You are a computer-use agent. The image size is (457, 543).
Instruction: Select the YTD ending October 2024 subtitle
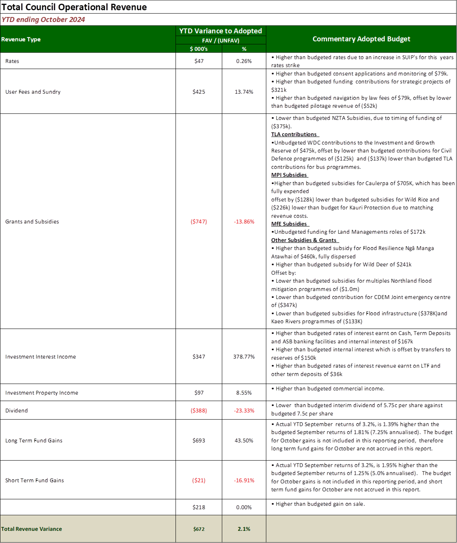pos(43,20)
